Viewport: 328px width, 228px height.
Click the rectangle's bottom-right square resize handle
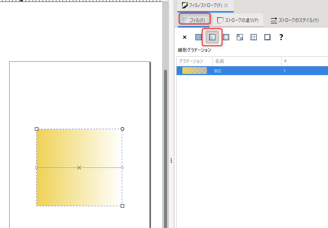(122, 206)
